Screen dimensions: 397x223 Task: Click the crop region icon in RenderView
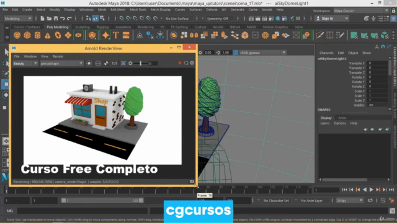(x=123, y=63)
